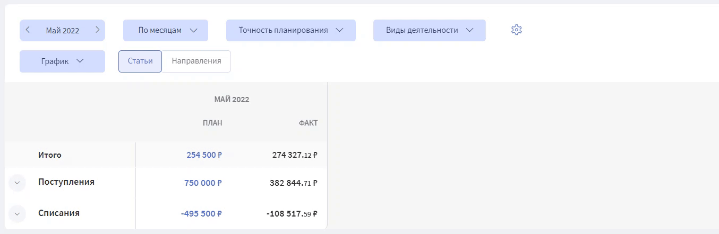Open the График dropdown
Viewport: 719px width, 234px height.
point(62,61)
